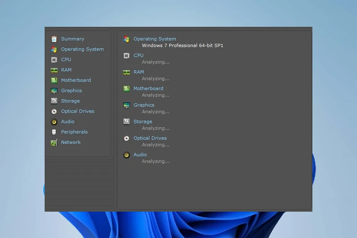Select Motherboard in the sidebar
This screenshot has height=238, width=357.
click(76, 80)
